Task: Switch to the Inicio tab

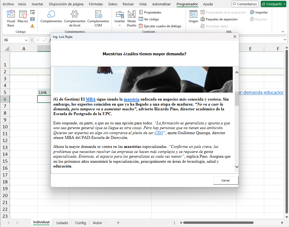Action: (x=22, y=4)
